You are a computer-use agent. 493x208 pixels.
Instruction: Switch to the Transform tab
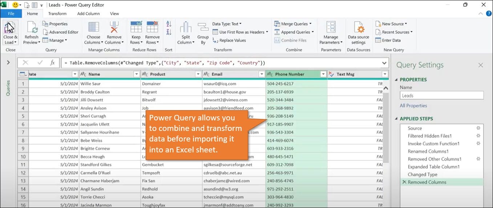(57, 14)
